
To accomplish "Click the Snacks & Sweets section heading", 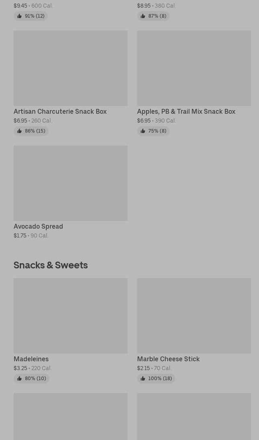I will pos(51,265).
